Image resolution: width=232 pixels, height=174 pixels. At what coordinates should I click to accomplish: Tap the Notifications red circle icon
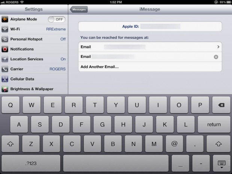tap(5, 49)
